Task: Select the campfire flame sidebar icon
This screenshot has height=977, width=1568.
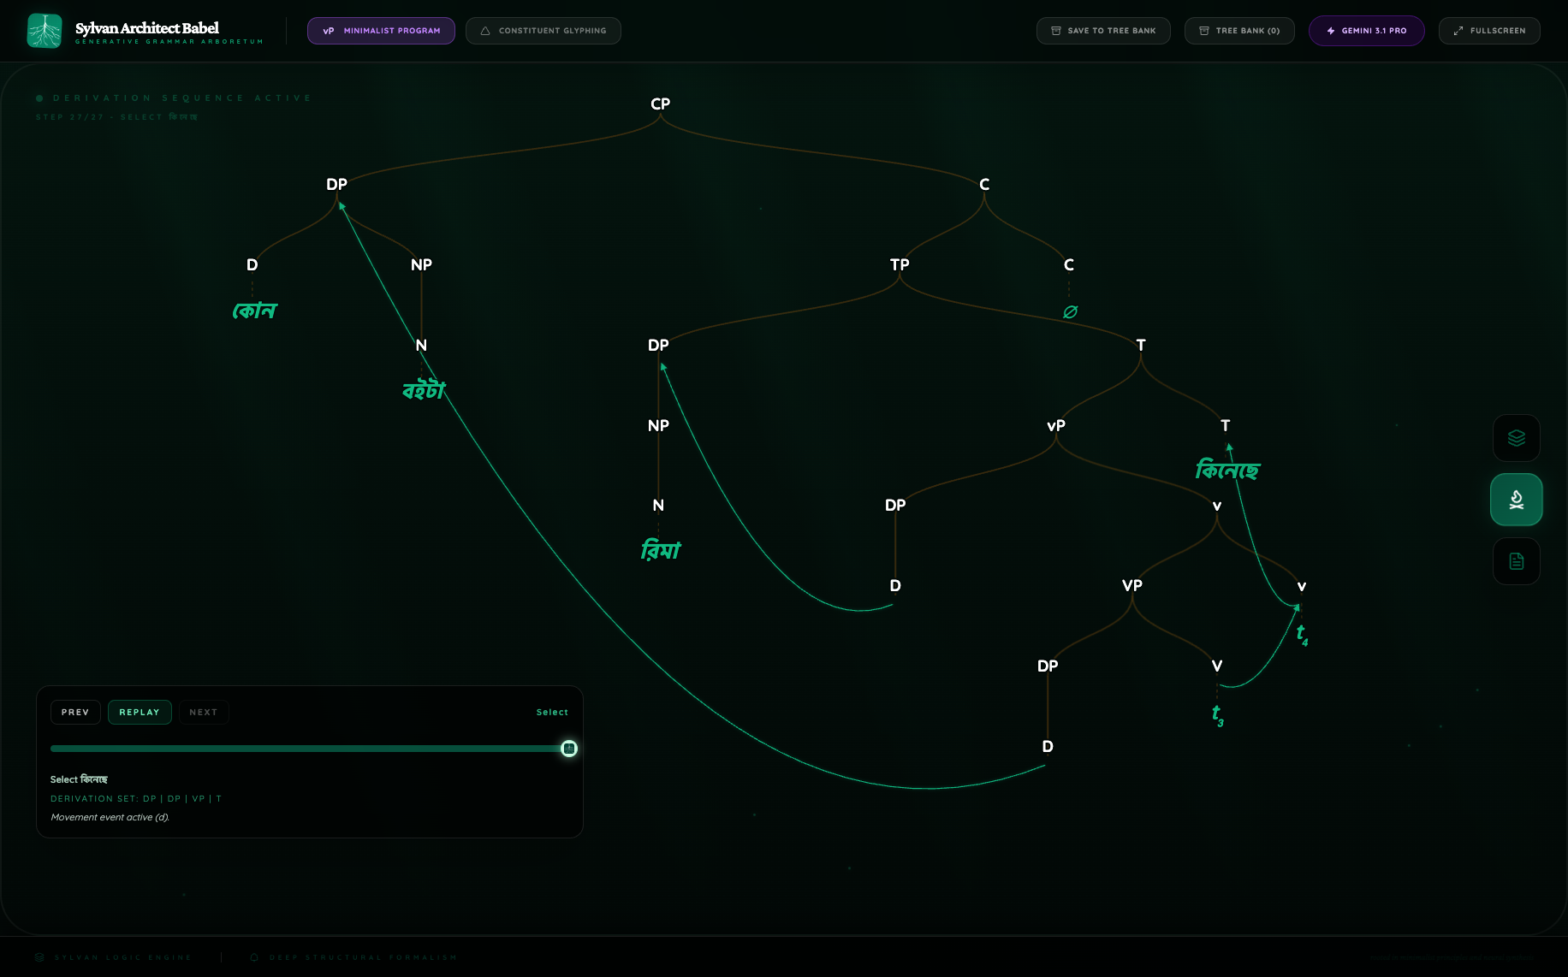Action: coord(1516,500)
